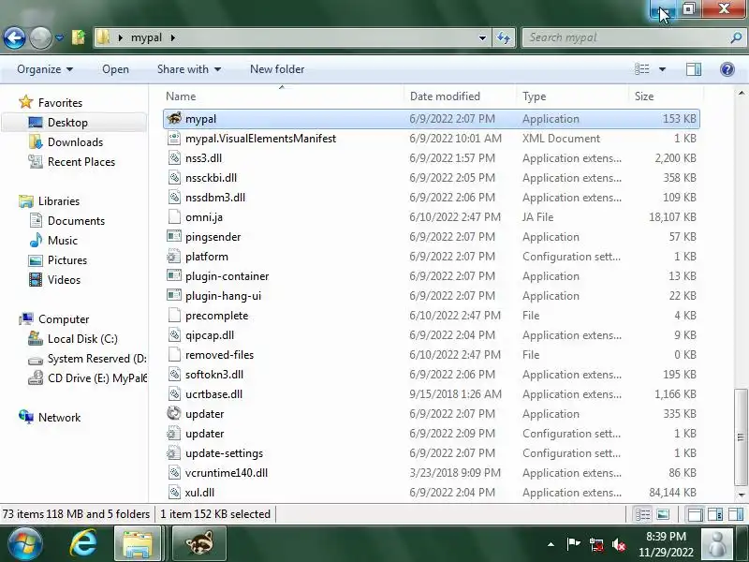Select file name softokn3.dll
The height and width of the screenshot is (562, 749).
[x=214, y=374]
